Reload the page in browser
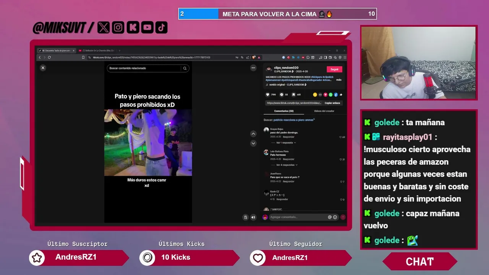 click(49, 57)
